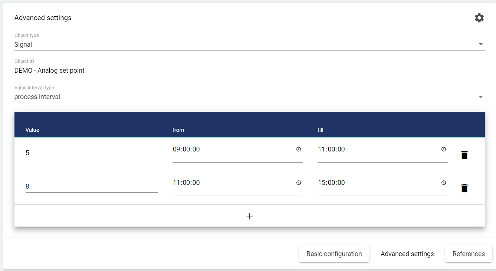Open clock picker for first row till 11:00:00

coord(443,149)
